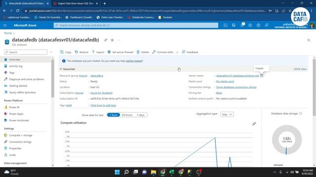Select 24 hours data range

(127, 115)
